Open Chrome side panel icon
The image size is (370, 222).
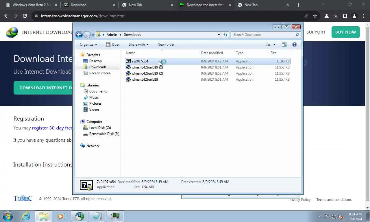click(345, 16)
